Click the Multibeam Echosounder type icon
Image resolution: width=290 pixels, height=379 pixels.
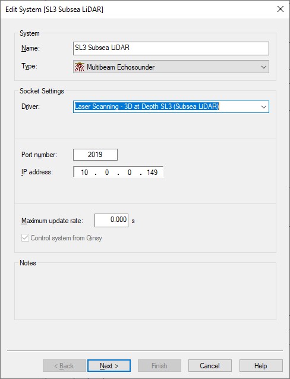coord(80,67)
